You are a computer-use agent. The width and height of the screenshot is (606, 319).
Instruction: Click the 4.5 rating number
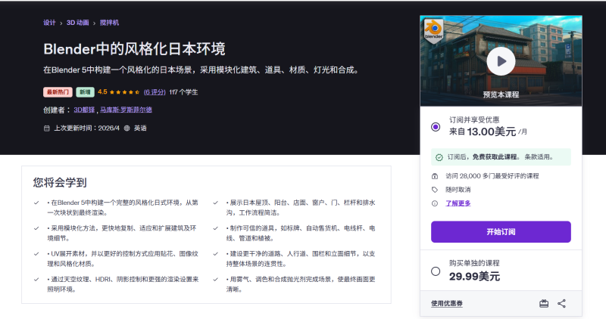102,91
